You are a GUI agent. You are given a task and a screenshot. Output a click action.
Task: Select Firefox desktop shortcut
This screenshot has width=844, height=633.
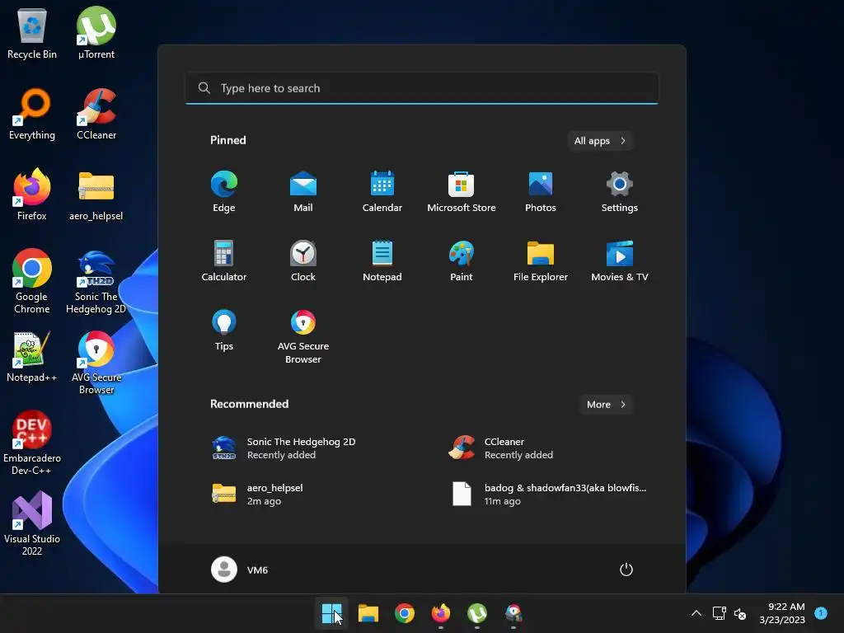point(32,195)
